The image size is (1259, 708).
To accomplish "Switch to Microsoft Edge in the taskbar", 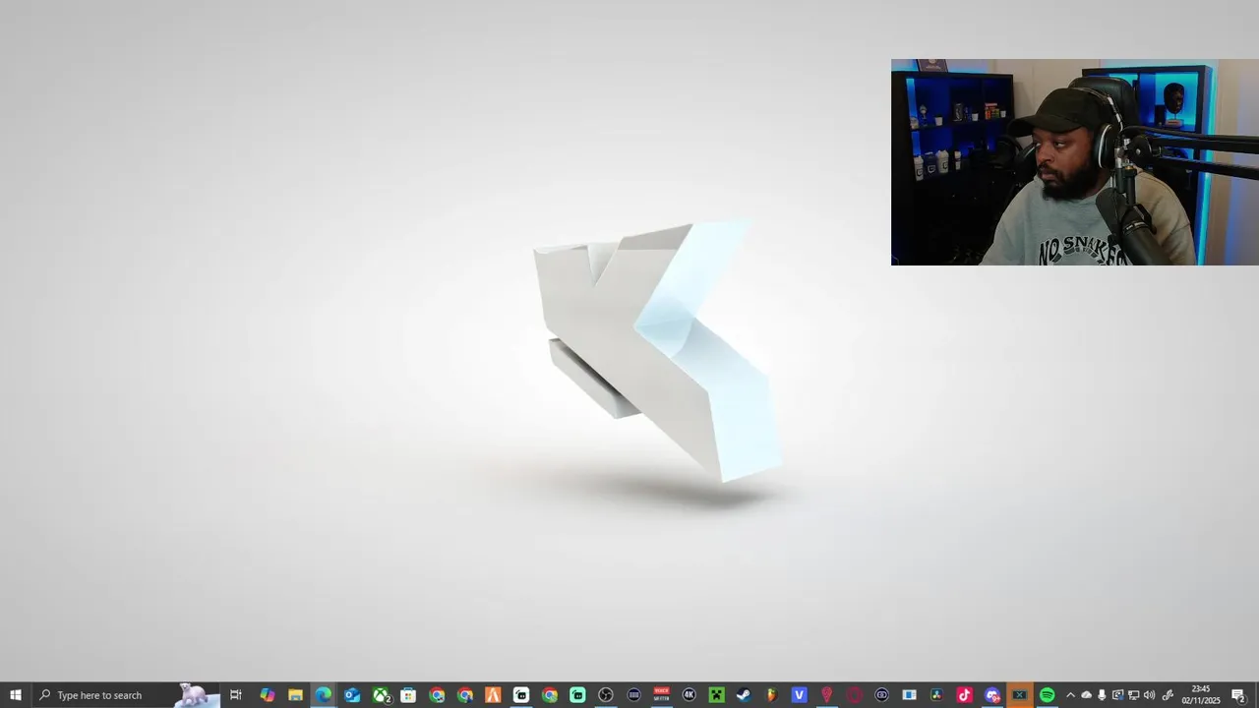I will click(x=324, y=695).
